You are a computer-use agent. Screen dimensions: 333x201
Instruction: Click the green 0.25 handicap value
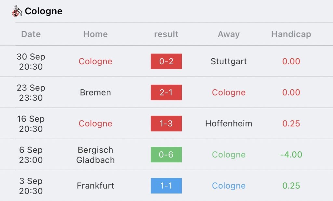click(291, 186)
